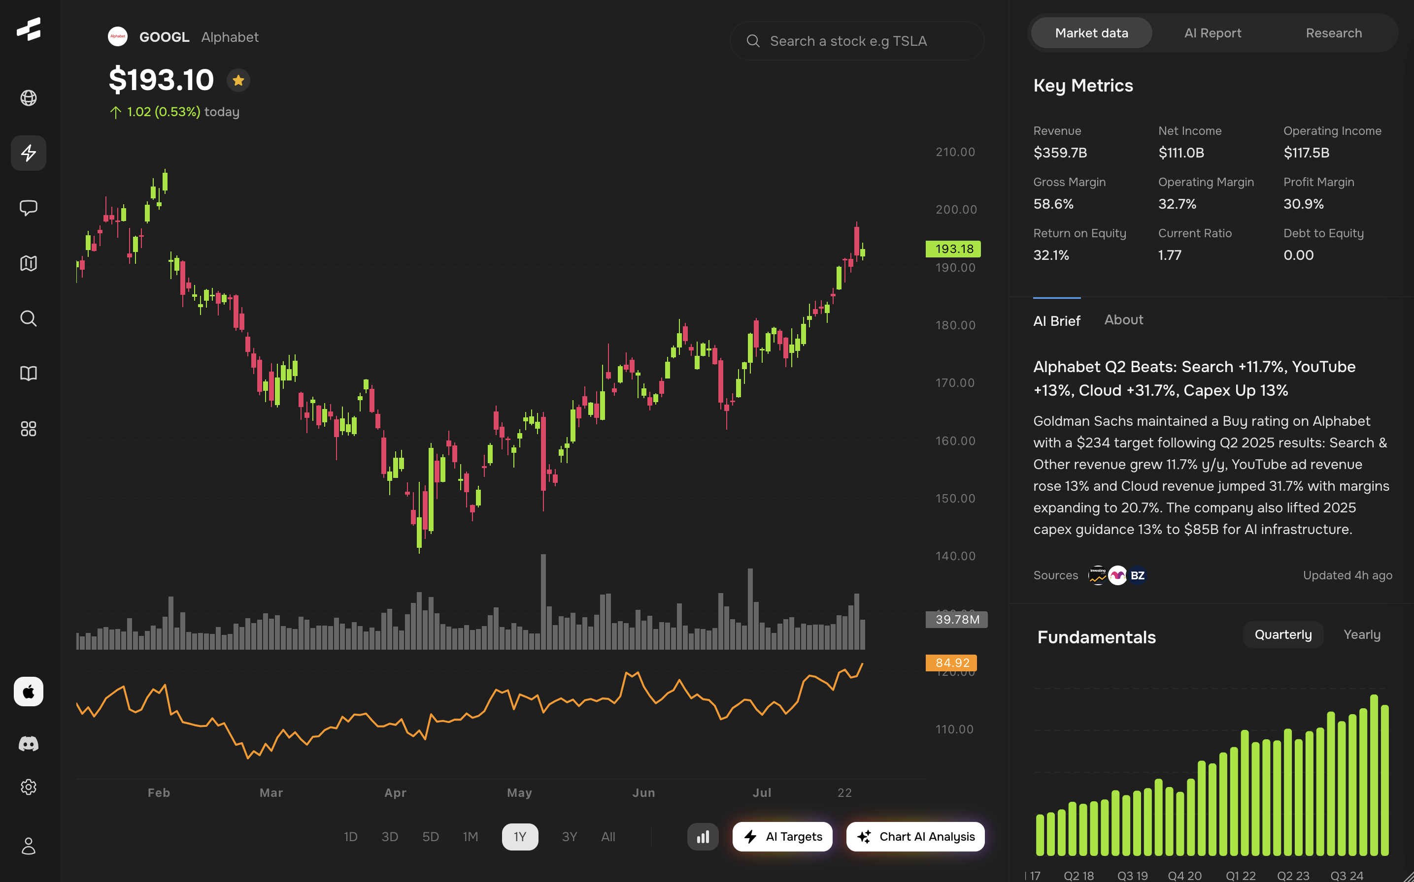The height and width of the screenshot is (882, 1414).
Task: Toggle the favorite star next to price
Action: click(x=238, y=81)
